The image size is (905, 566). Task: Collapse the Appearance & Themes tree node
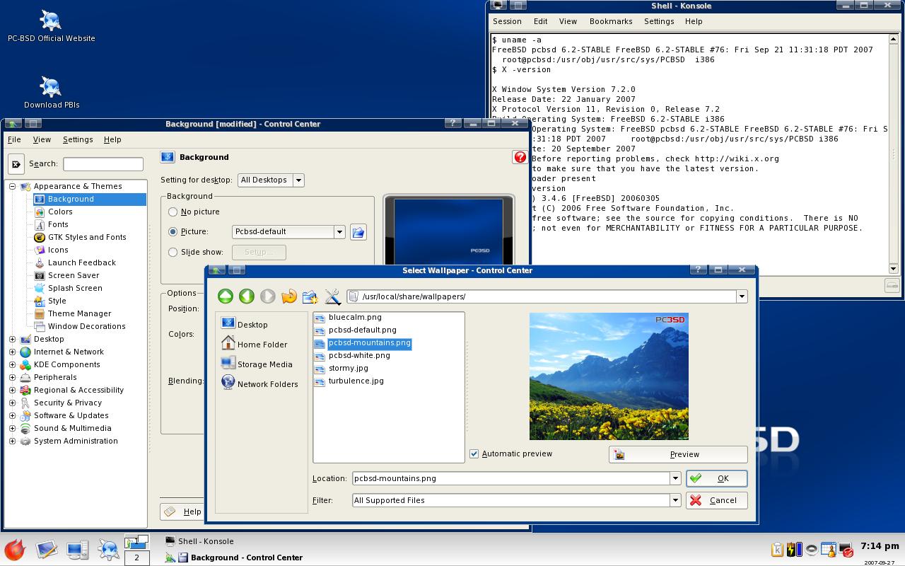(x=13, y=187)
